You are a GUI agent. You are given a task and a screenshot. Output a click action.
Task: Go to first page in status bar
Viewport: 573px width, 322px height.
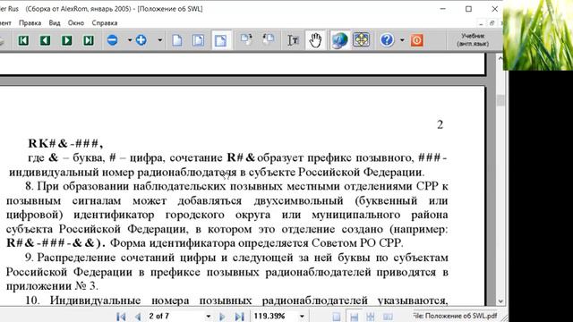[121, 317]
